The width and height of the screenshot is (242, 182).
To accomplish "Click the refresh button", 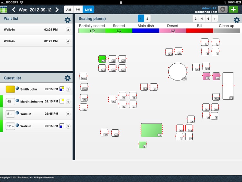I will (223, 9).
